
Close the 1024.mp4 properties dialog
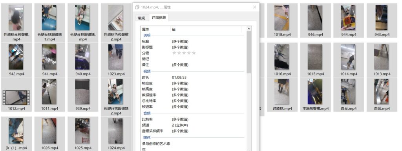(254, 7)
